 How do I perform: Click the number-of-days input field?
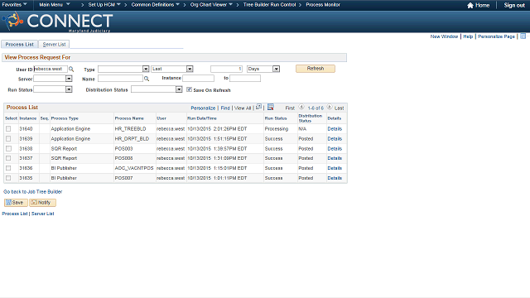[x=226, y=69]
